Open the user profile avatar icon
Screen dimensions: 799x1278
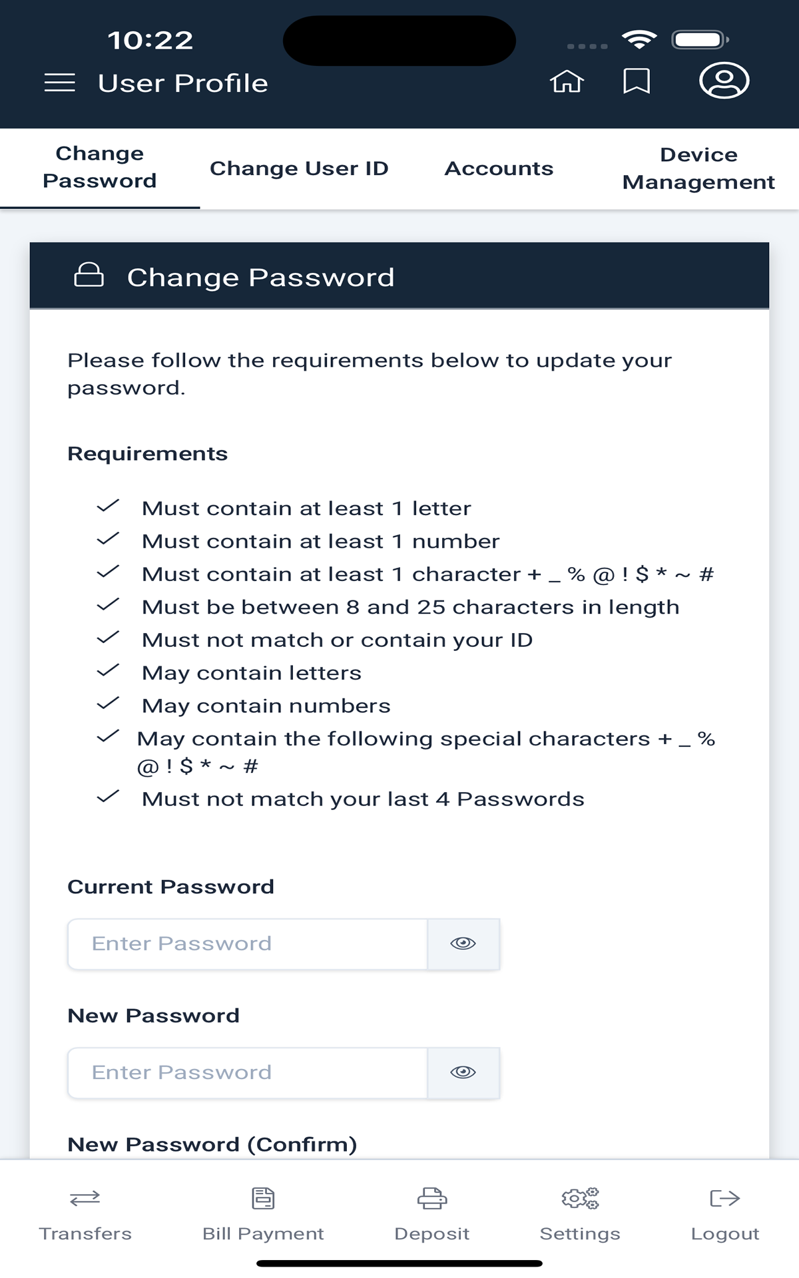(x=724, y=81)
